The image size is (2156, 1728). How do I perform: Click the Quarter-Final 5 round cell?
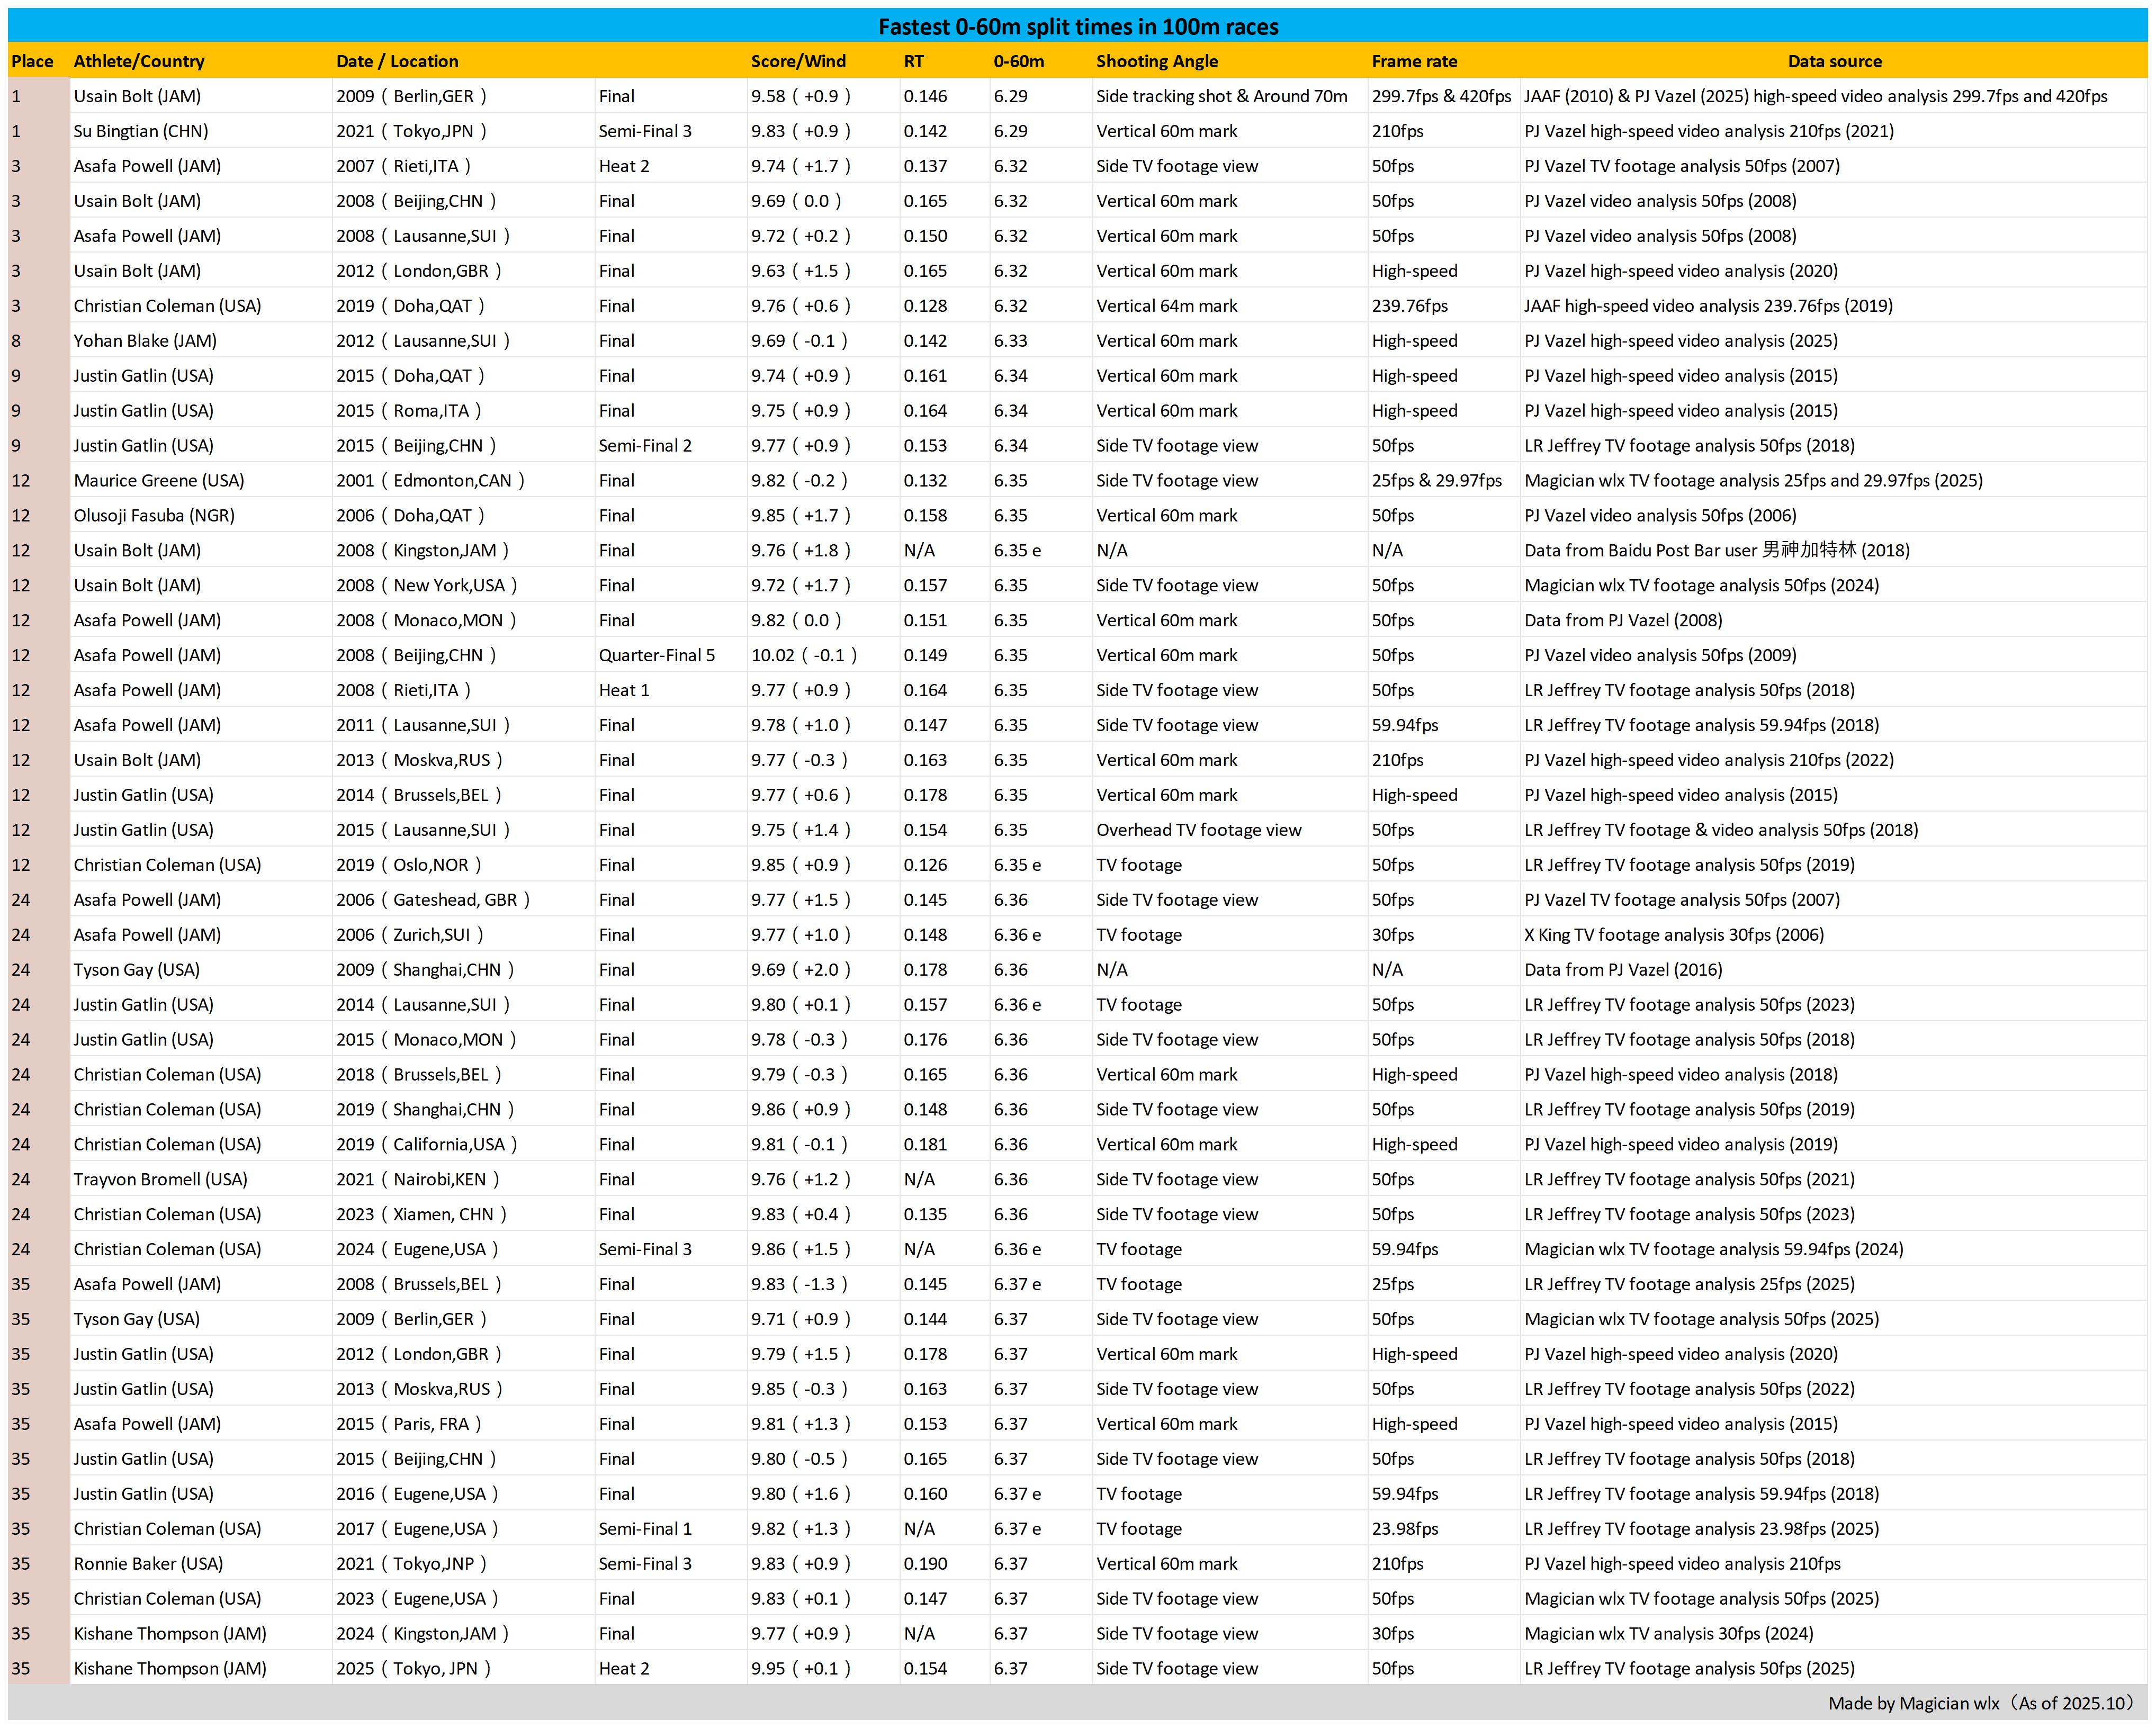tap(656, 655)
